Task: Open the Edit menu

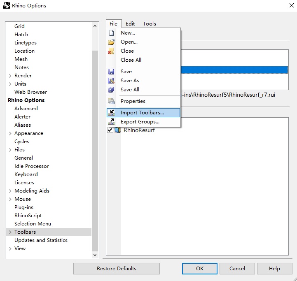Action: (x=130, y=23)
